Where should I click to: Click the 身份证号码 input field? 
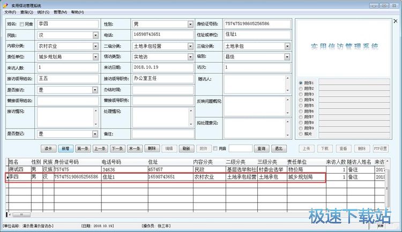point(257,24)
